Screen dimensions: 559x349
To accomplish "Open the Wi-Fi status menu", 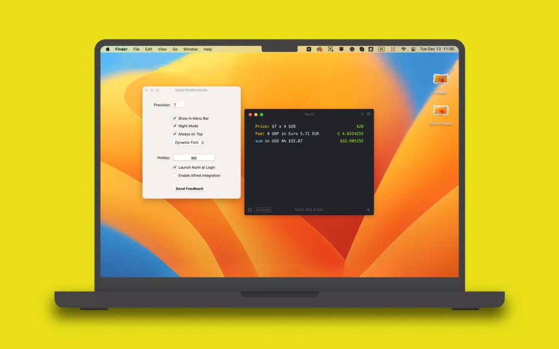I will [403, 49].
